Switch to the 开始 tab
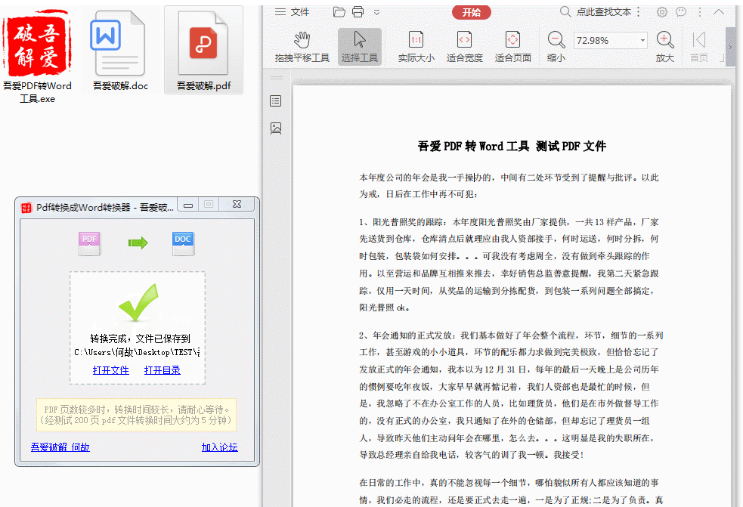The image size is (743, 507). [471, 12]
